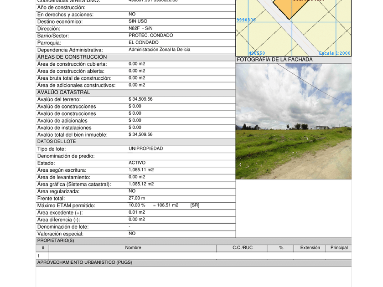Screen dimensions: 383x287
Task: Select 'Área bruta total de construcción:' label
Action: click(74, 78)
